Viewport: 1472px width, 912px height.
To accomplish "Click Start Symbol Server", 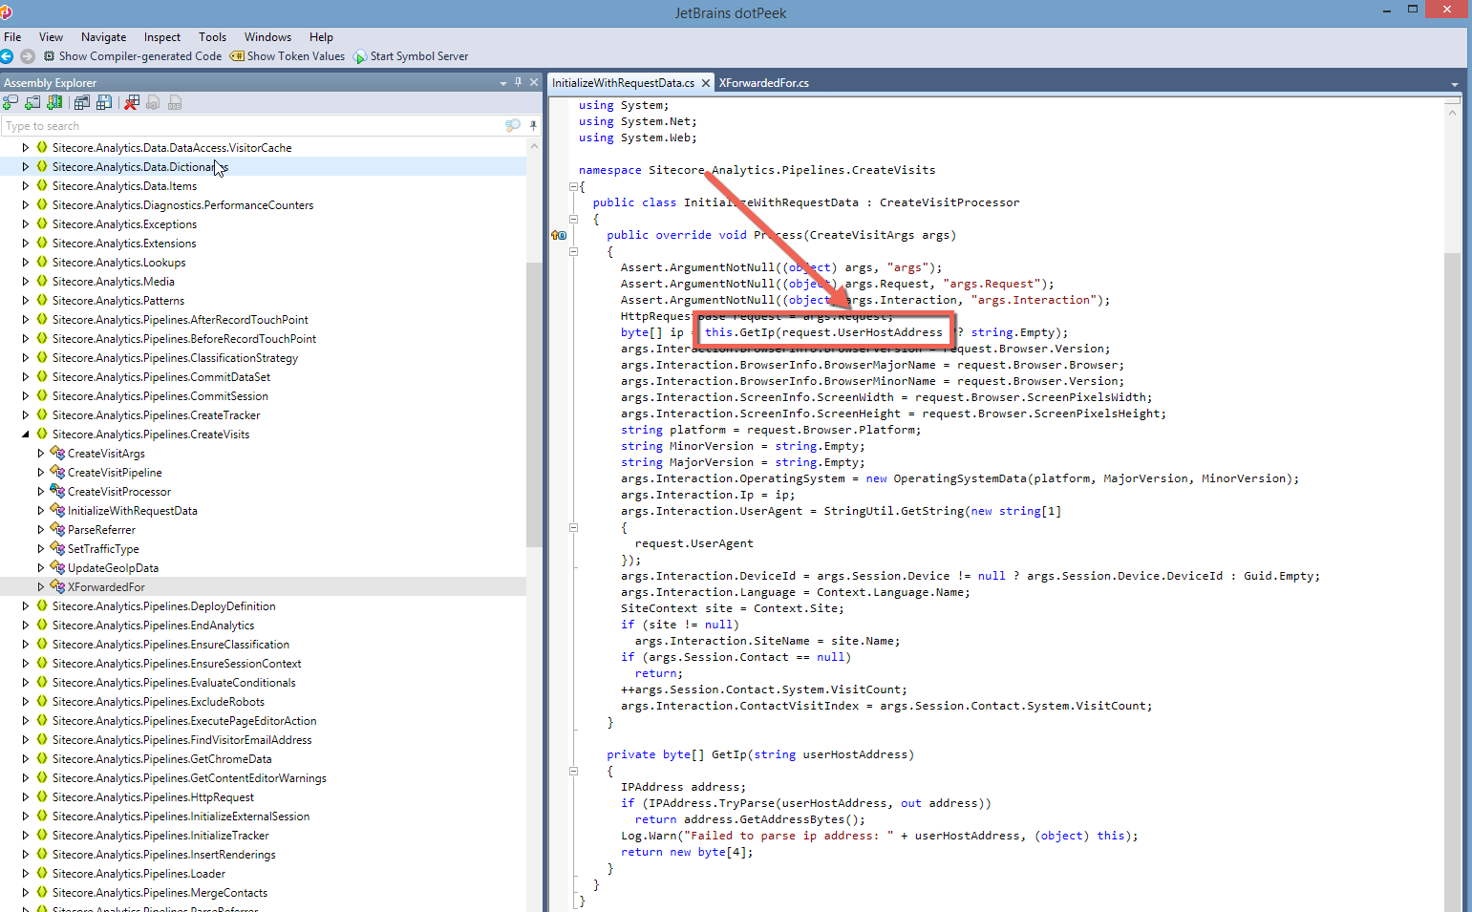I will click(x=411, y=56).
